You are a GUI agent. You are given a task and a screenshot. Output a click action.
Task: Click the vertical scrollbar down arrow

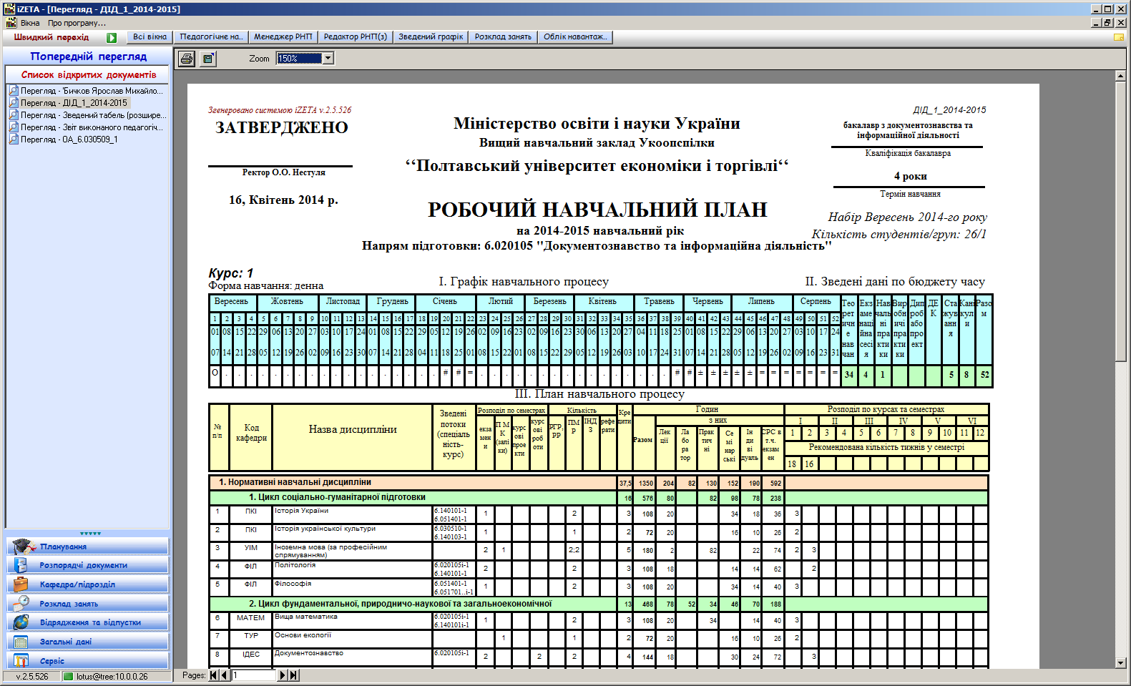point(1120,663)
